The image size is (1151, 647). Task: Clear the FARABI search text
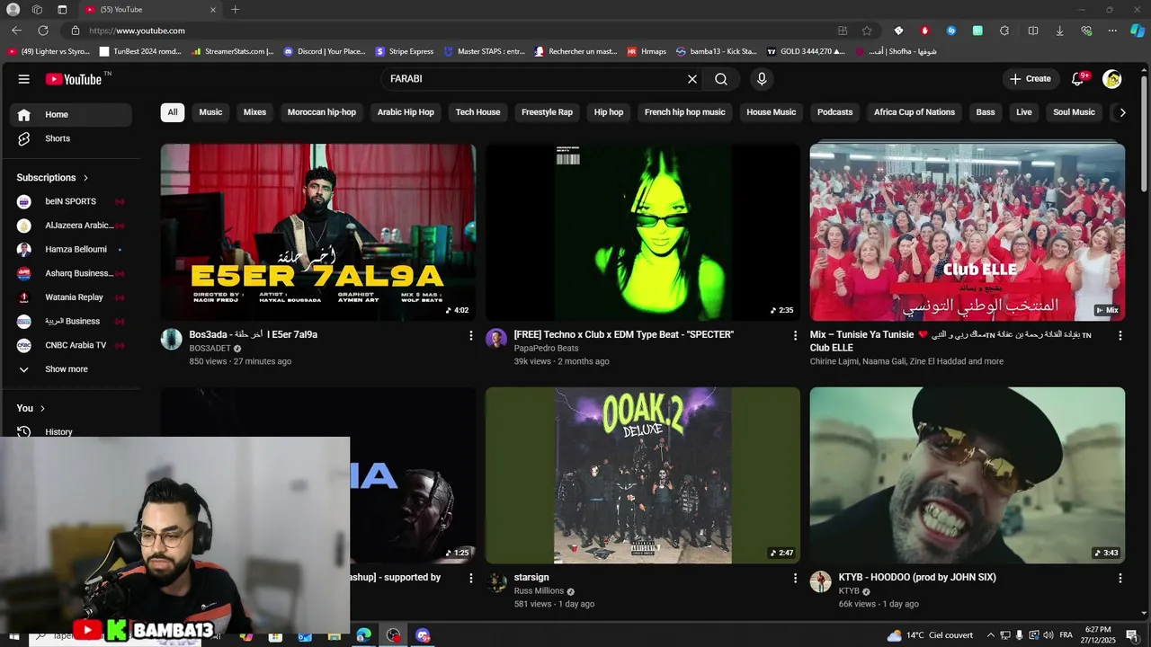692,79
